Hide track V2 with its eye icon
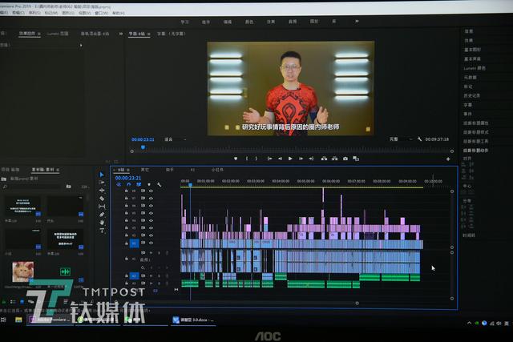Viewport: 513px width, 342px height. (151, 235)
